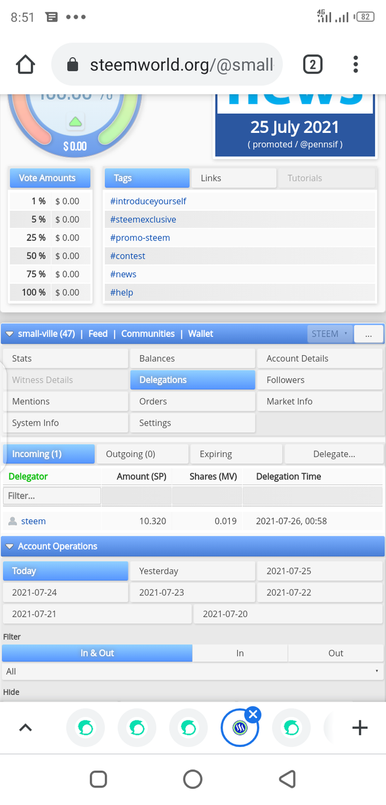Close the active SteemWorld tab
This screenshot has height=805, width=386.
[253, 715]
